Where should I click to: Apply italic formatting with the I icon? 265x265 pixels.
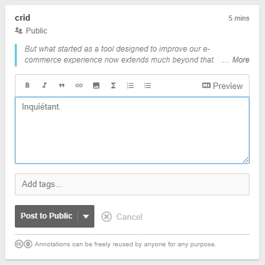[x=45, y=85]
